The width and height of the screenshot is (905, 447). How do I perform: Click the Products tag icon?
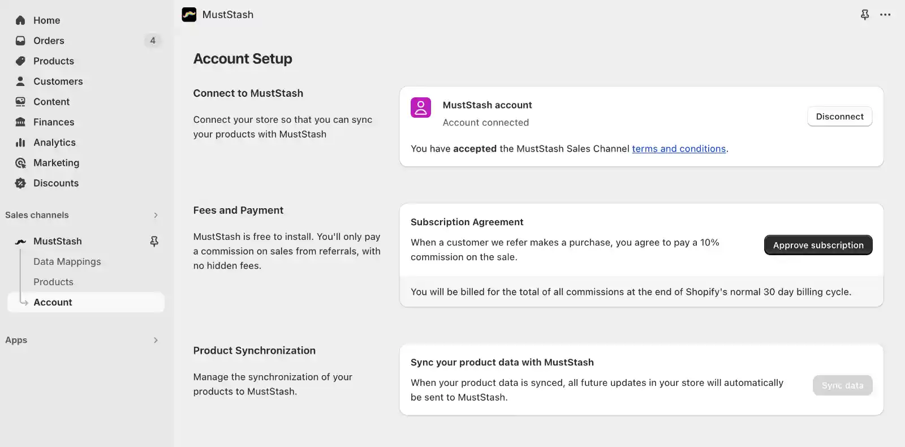(20, 61)
